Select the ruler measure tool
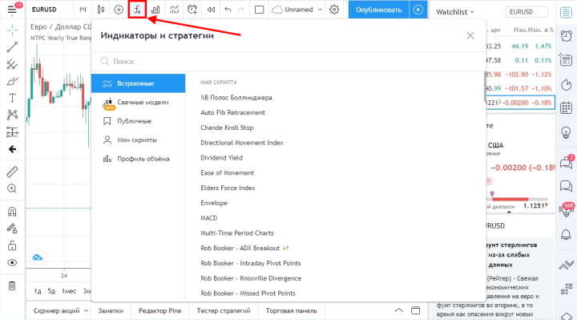 [x=12, y=172]
